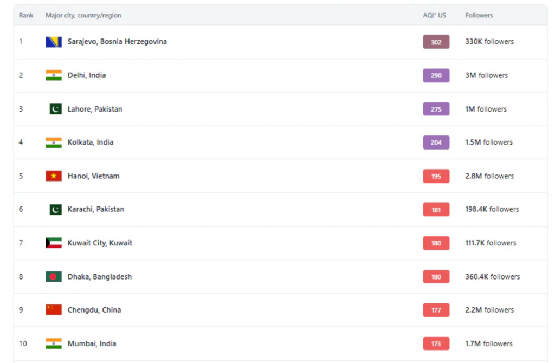Viewport: 555px width, 363px height.
Task: Click the China flag beside Chengdu
Action: point(54,310)
